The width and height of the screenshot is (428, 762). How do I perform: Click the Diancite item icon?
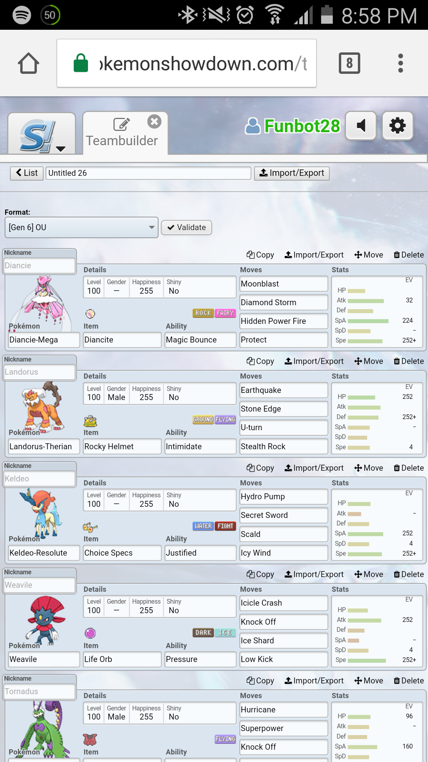click(x=90, y=314)
